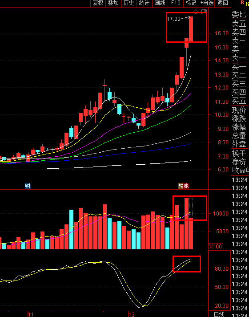Click the latest tall red candlestick
The height and width of the screenshot is (317, 249).
(x=191, y=29)
